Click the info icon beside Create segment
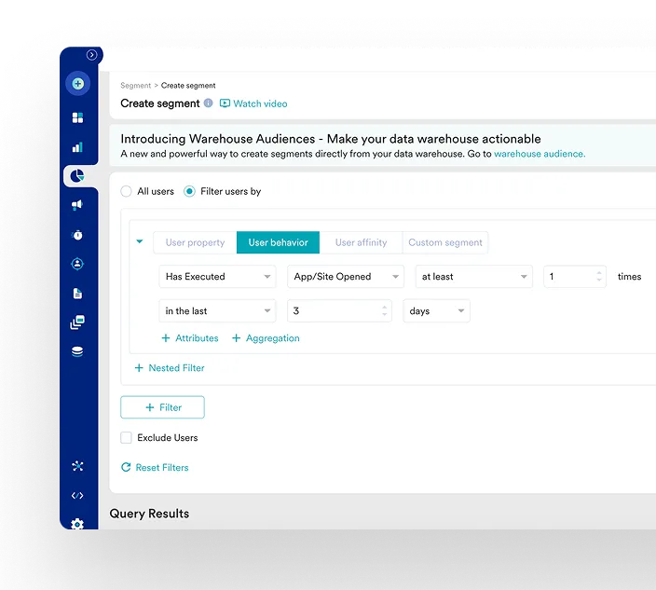This screenshot has height=590, width=656. pyautogui.click(x=209, y=103)
